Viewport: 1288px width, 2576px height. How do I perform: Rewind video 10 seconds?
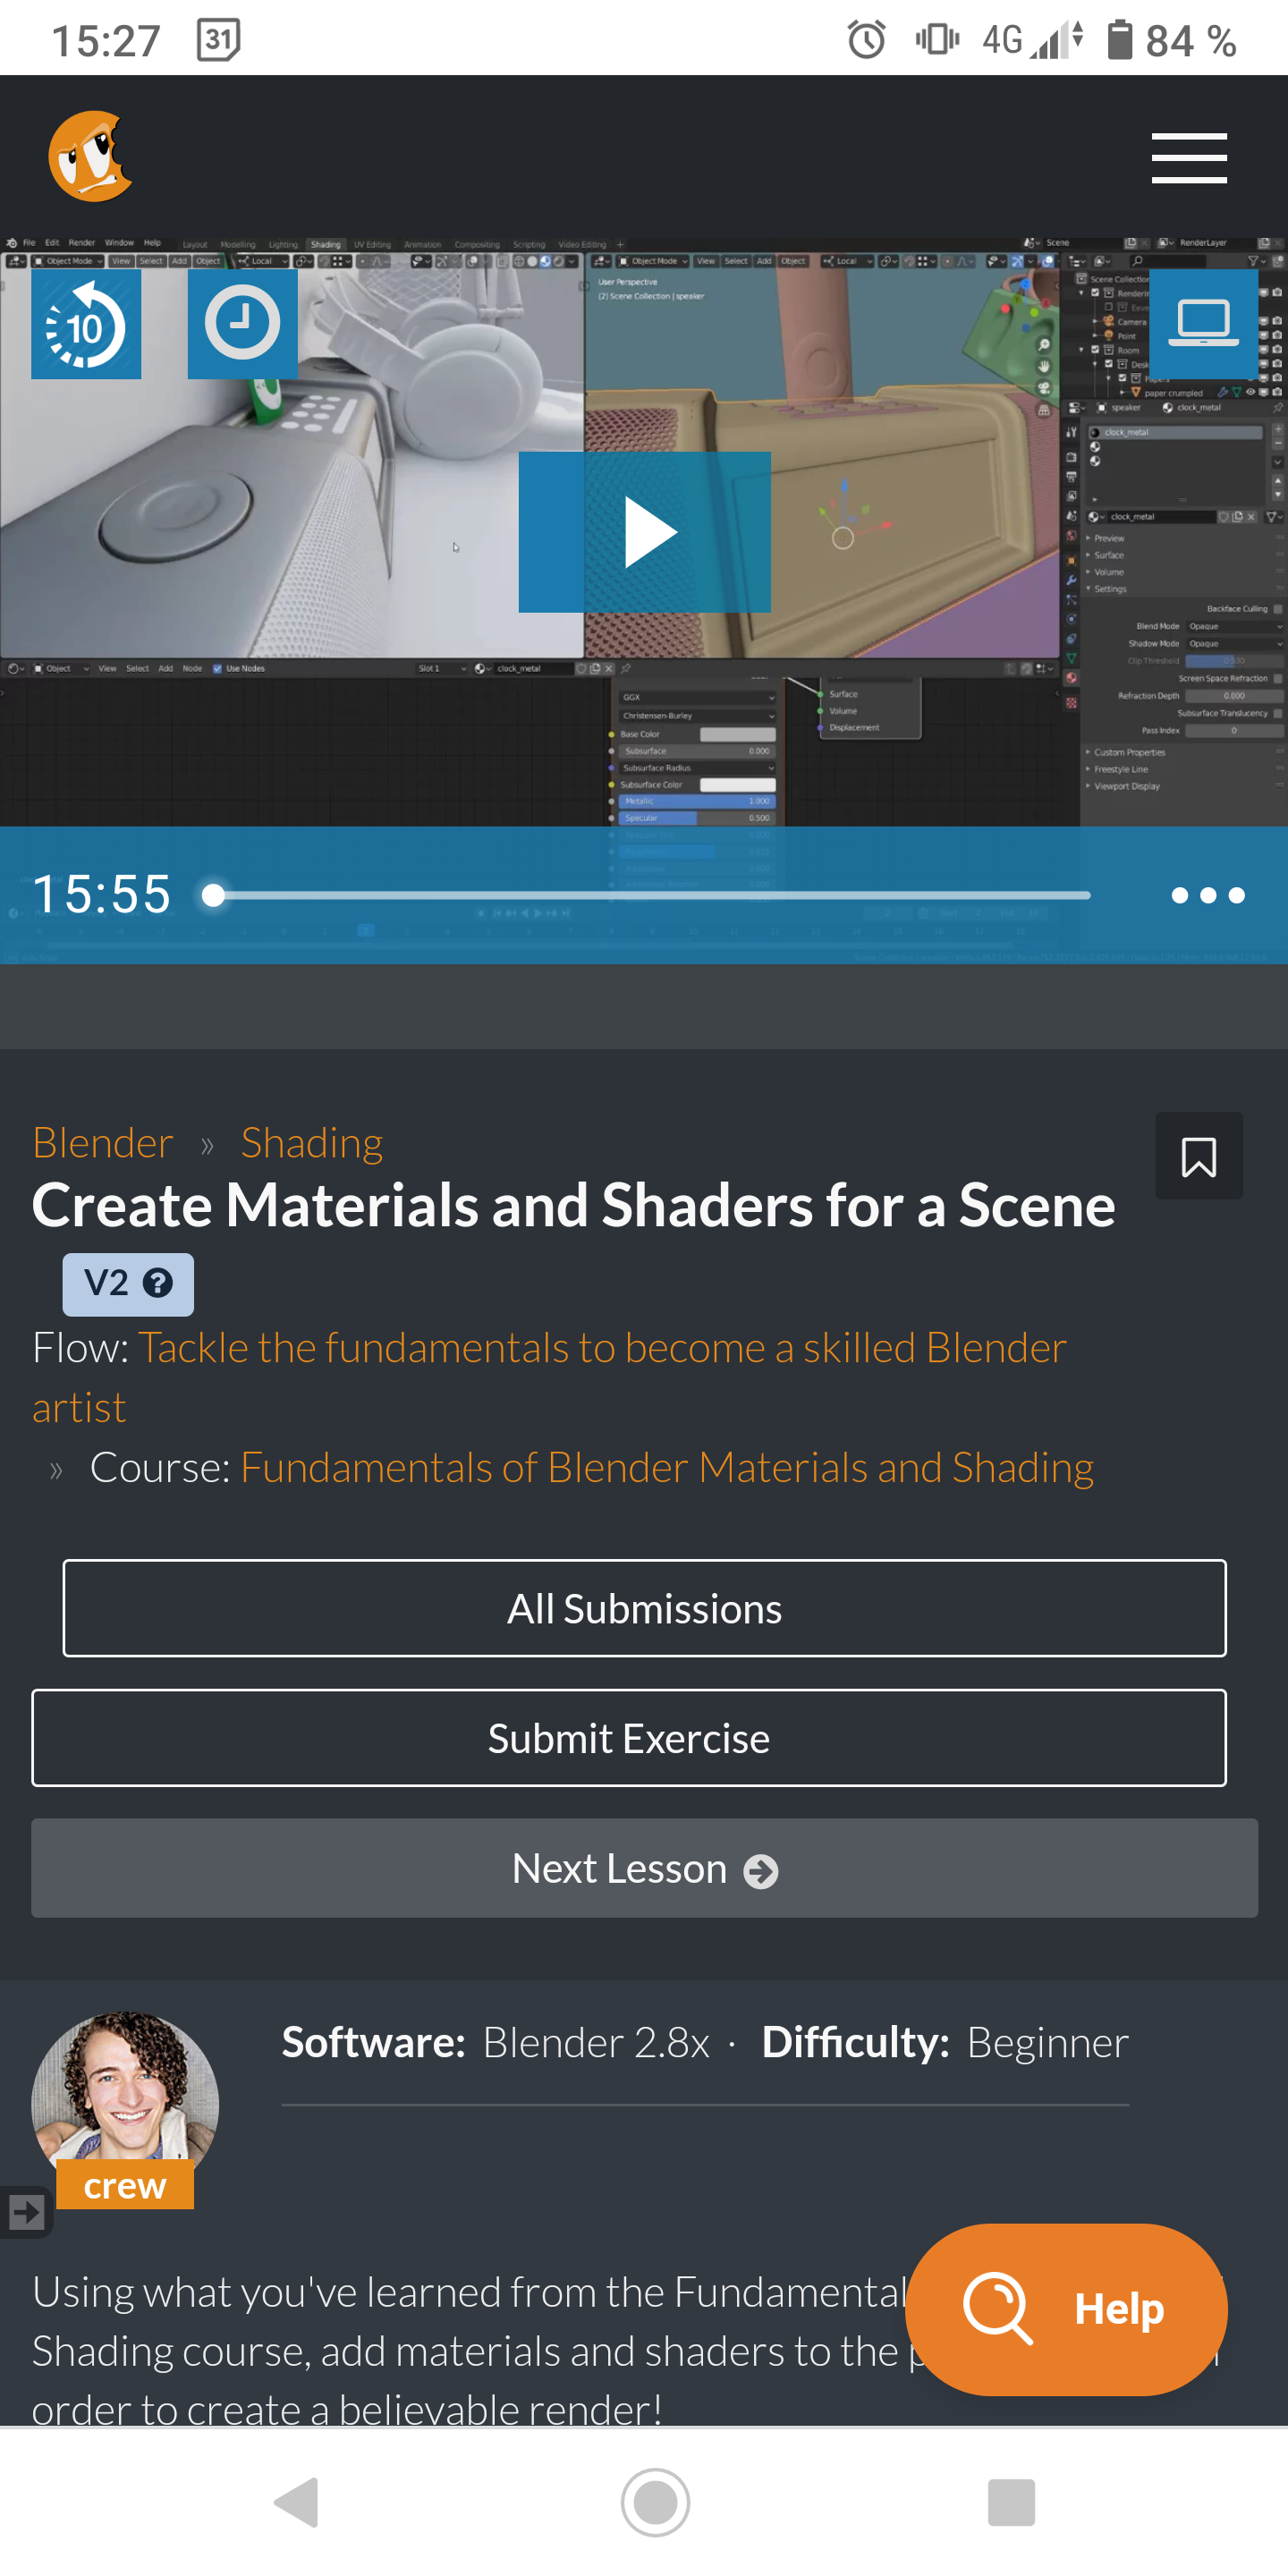[86, 324]
